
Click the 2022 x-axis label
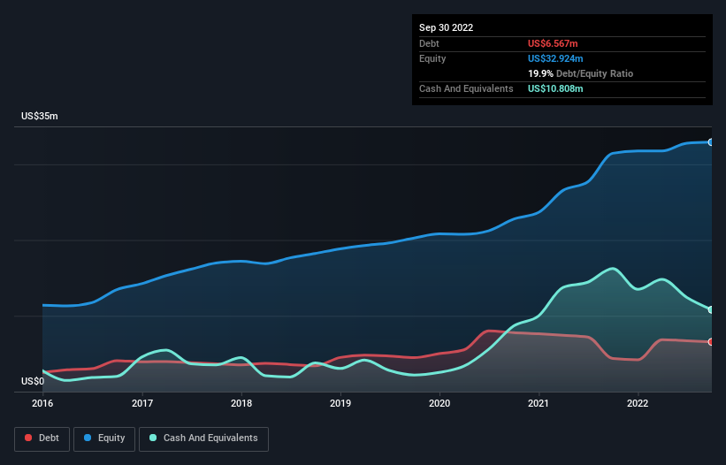pyautogui.click(x=638, y=403)
